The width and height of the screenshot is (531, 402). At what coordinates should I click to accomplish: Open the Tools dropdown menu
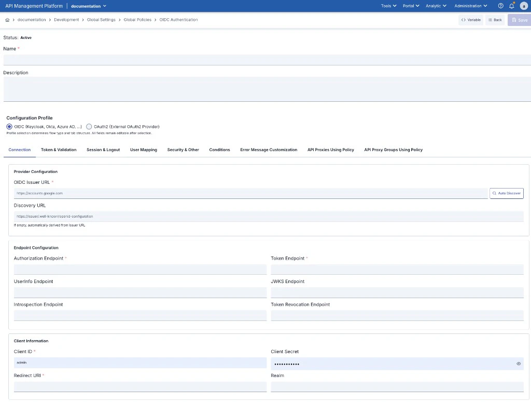point(388,6)
